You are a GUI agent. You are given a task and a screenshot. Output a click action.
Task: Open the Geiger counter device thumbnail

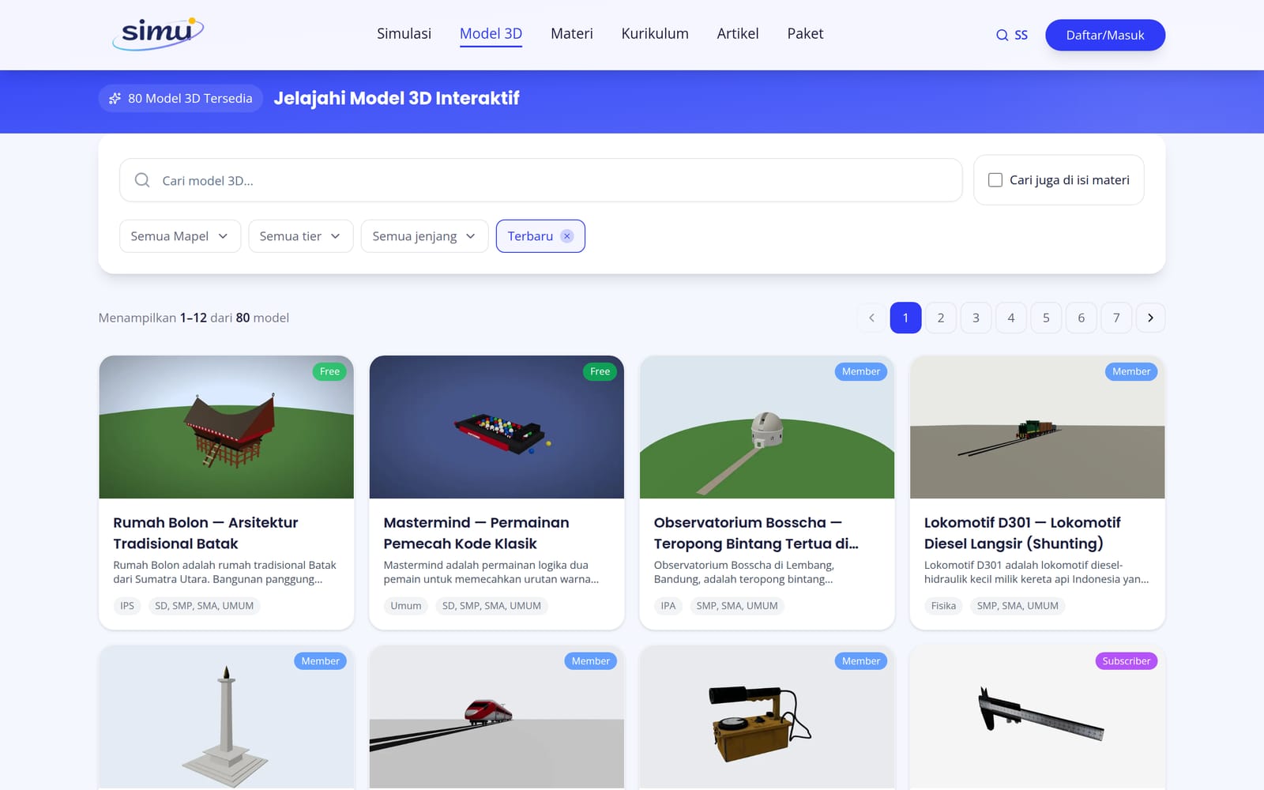(x=767, y=717)
